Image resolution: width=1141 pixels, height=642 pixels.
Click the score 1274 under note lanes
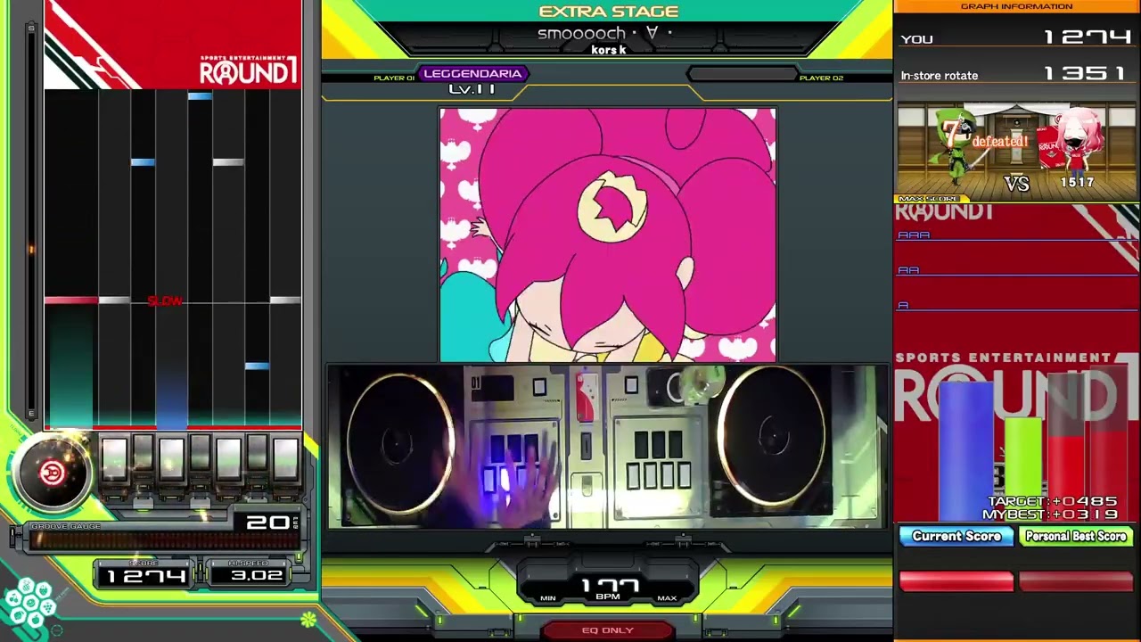coord(146,576)
